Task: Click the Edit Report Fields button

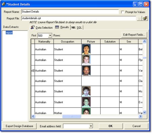Action: [134, 35]
